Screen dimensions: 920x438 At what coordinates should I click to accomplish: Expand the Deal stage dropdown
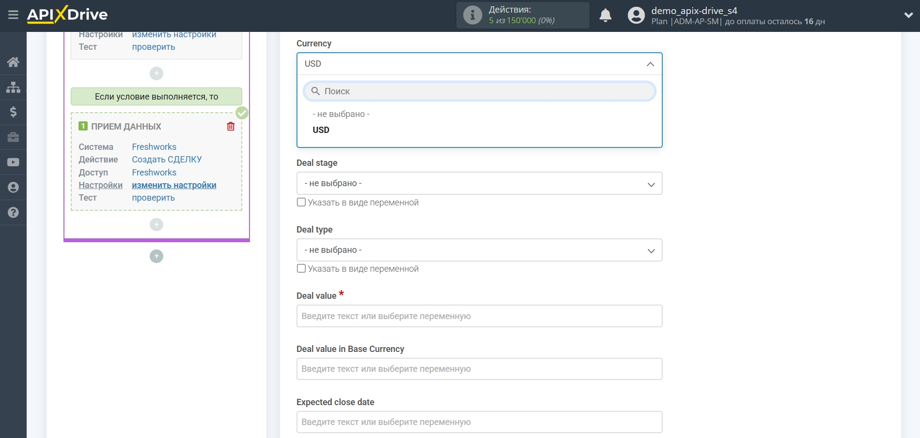click(x=479, y=184)
